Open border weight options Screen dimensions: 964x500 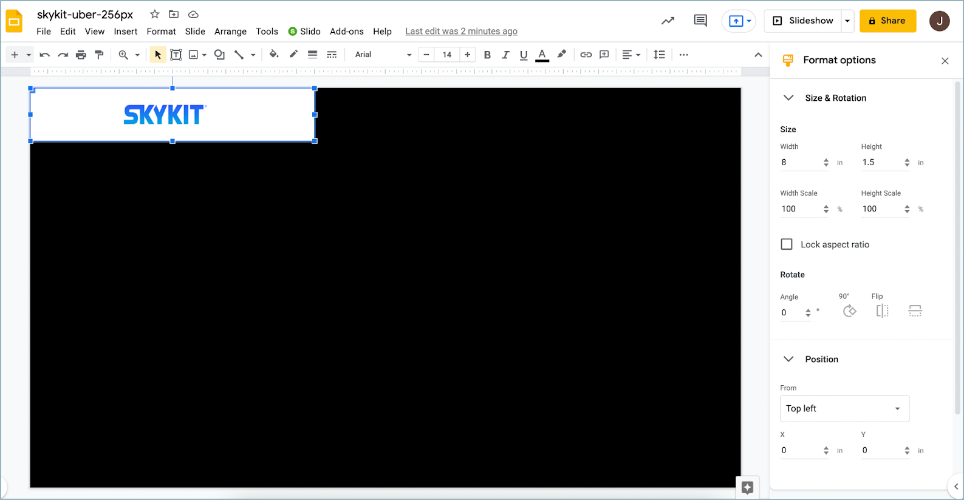(x=312, y=55)
